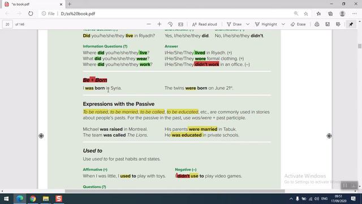Close the ss book.pdf tab
Viewport: 362px width, 204px height.
coord(61,4)
